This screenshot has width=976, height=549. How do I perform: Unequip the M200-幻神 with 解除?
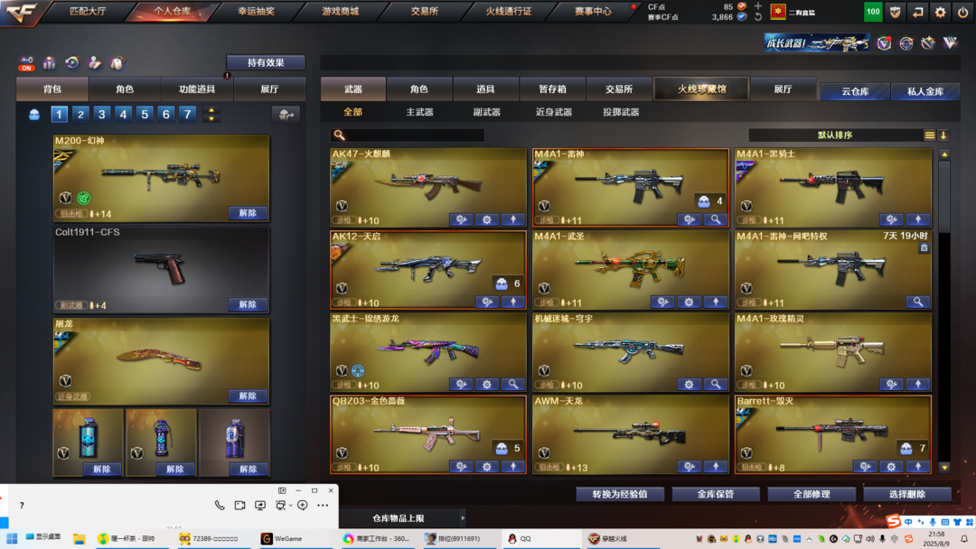coord(248,213)
